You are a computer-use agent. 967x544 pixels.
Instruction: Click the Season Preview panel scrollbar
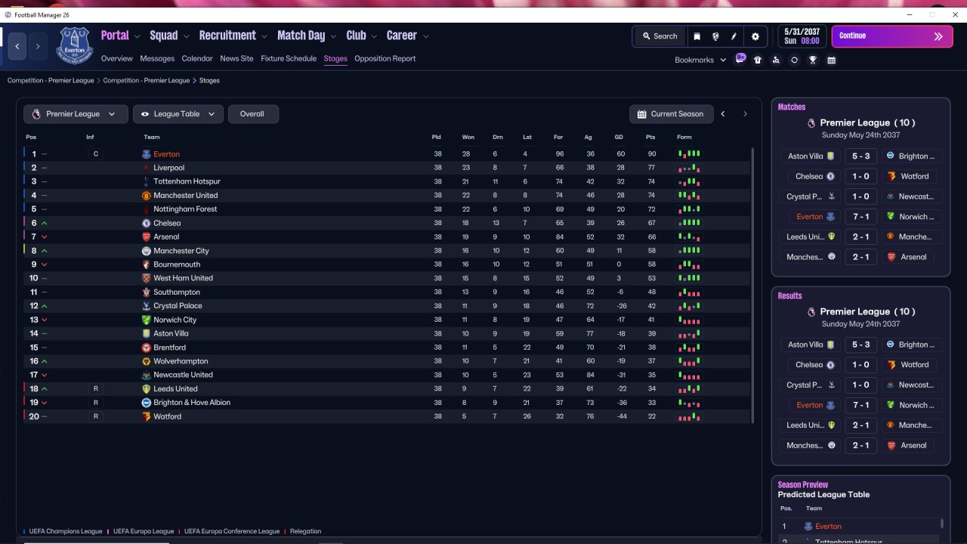point(941,524)
